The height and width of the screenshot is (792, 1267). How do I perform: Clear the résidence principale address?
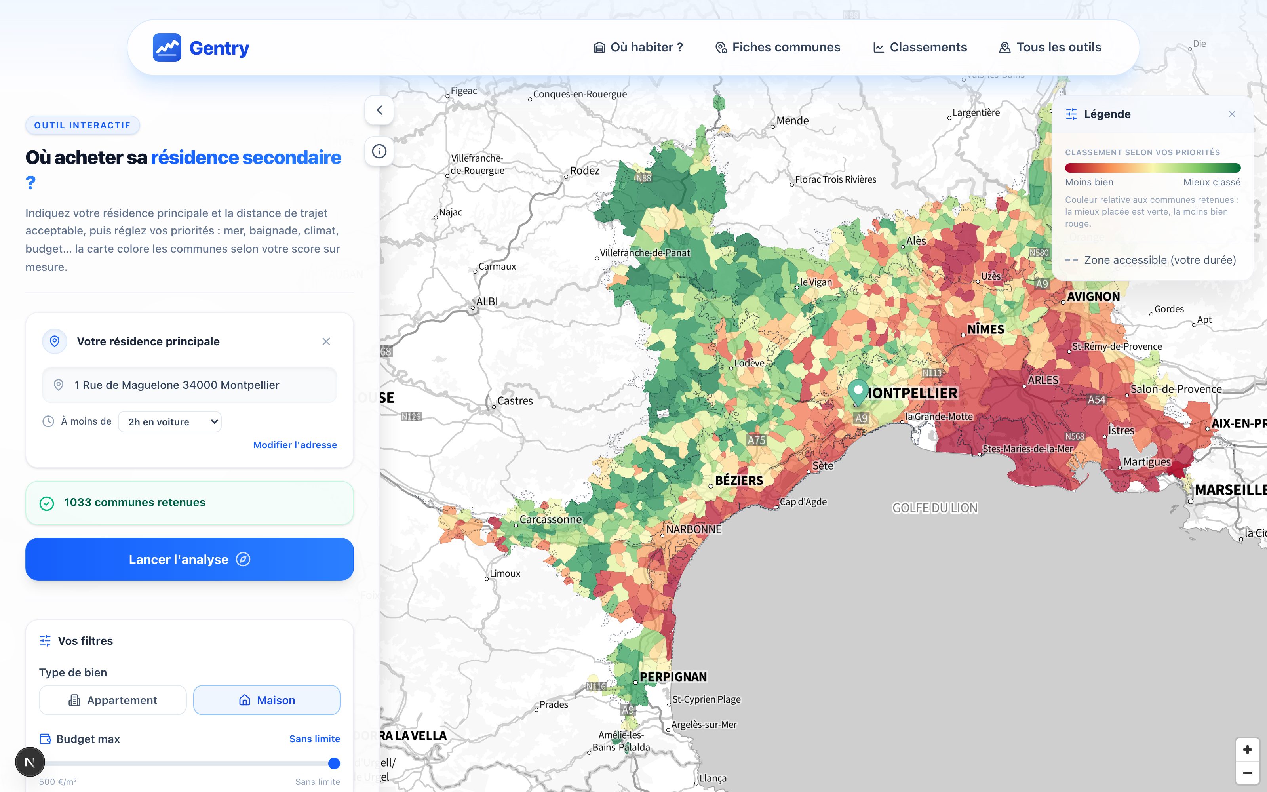click(326, 341)
